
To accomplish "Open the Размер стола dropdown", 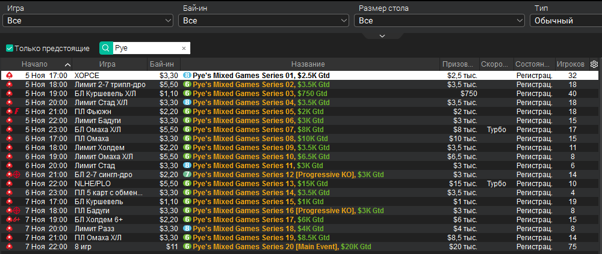I will click(439, 21).
